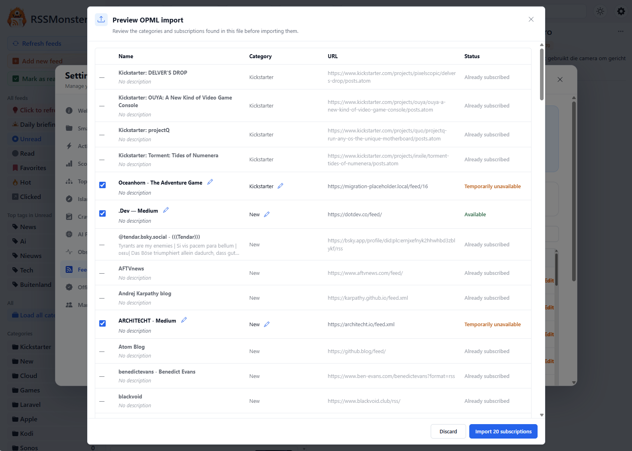Click scrollbar down arrow in import dialog
This screenshot has width=632, height=451.
(542, 415)
